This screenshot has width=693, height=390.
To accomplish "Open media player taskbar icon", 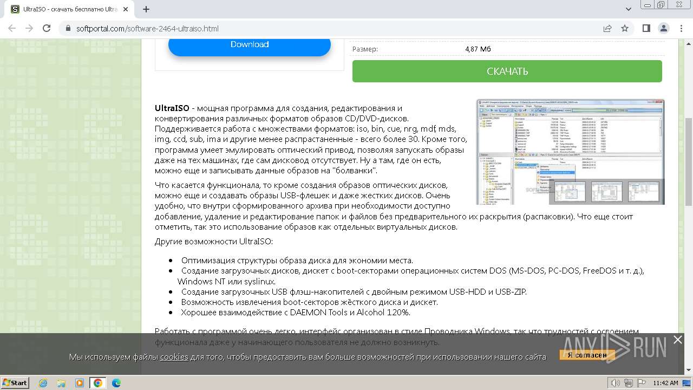I will click(x=80, y=383).
